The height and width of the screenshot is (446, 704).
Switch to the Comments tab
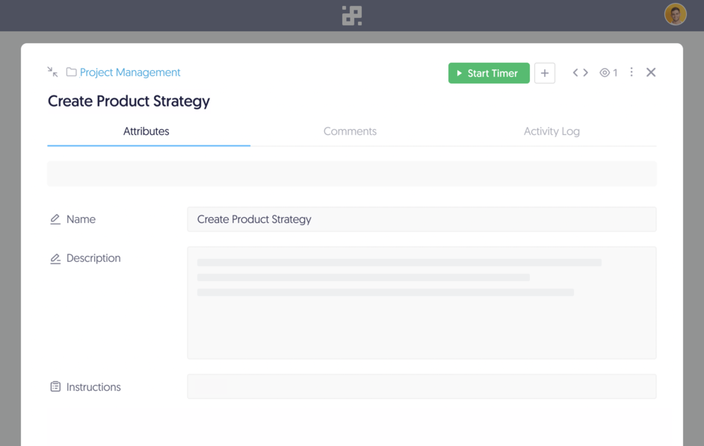tap(350, 131)
